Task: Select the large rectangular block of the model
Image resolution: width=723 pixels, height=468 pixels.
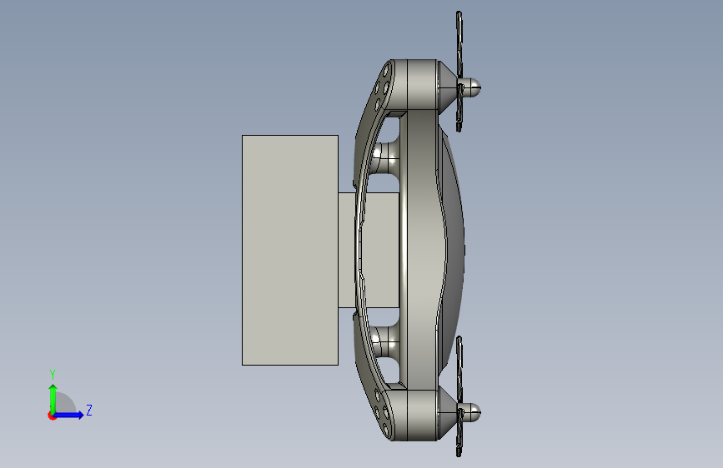Action: pos(290,250)
